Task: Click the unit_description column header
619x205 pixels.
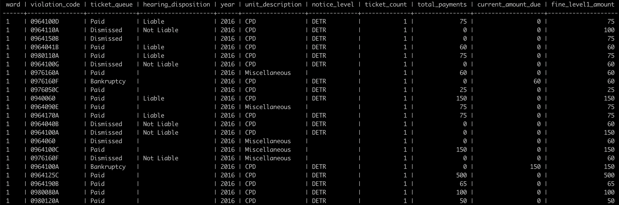Action: pyautogui.click(x=273, y=5)
